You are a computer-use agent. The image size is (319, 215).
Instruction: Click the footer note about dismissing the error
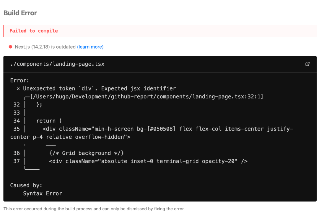94,209
